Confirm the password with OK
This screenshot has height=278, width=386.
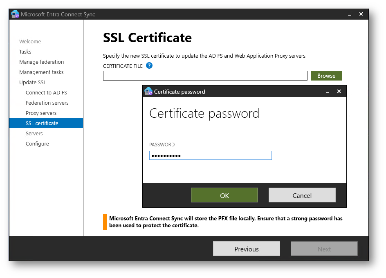[224, 195]
